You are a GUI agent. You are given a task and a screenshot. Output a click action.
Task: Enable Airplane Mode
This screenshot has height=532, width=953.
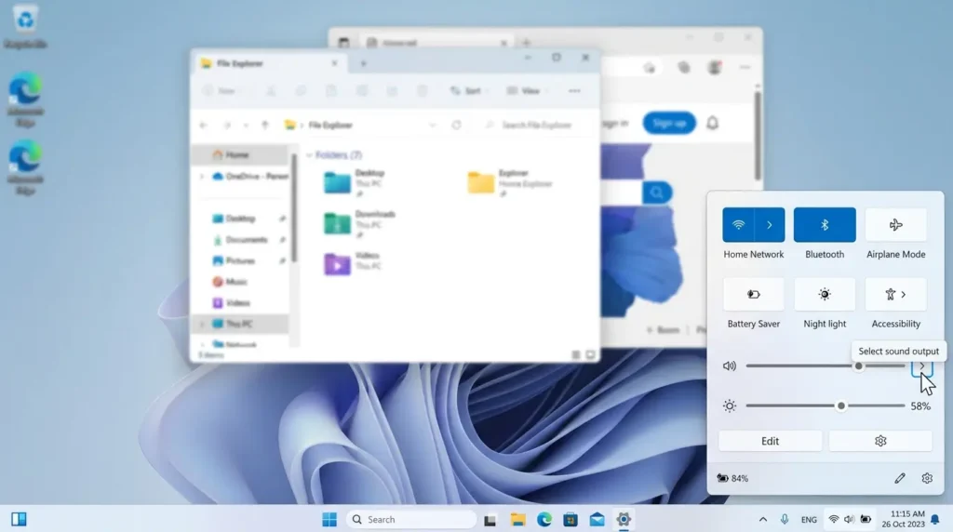click(x=896, y=225)
